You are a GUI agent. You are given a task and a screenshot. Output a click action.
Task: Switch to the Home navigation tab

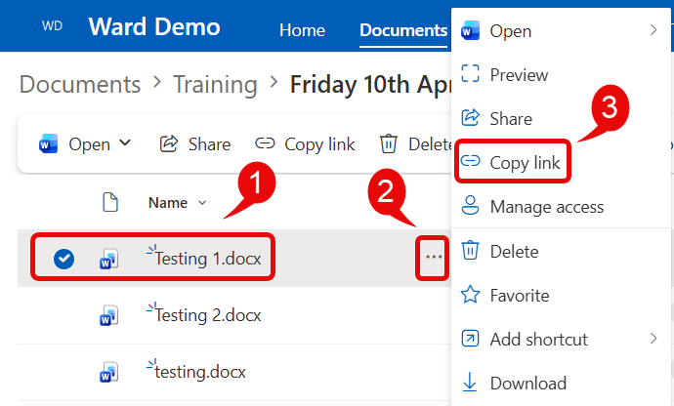[x=302, y=30]
